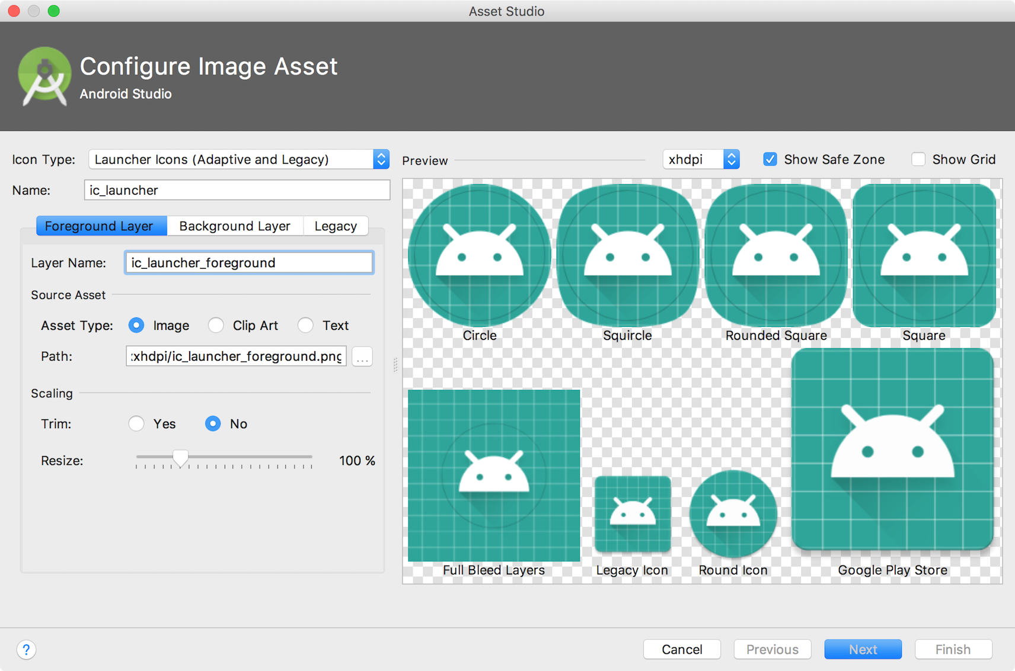Click the Round Icon preview
The width and height of the screenshot is (1015, 671).
point(733,514)
